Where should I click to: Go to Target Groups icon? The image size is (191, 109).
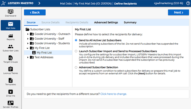point(10,58)
